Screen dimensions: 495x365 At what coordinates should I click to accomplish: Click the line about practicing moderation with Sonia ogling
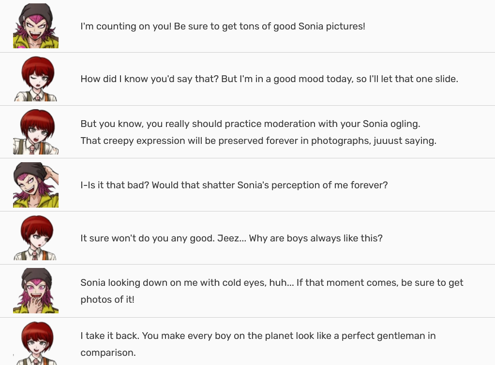click(x=250, y=124)
